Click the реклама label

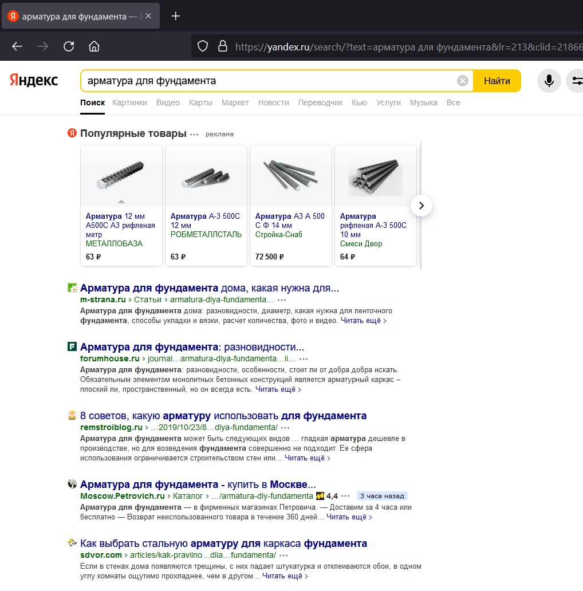coord(219,134)
